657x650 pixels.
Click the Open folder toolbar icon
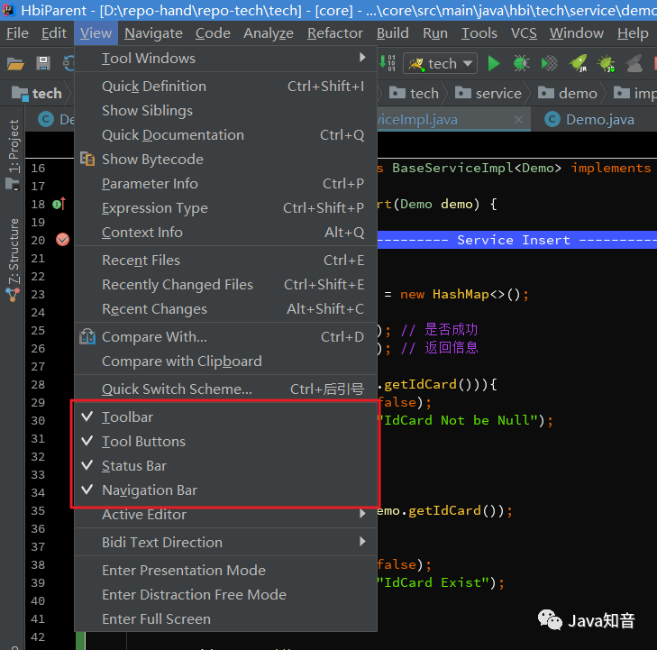[15, 64]
